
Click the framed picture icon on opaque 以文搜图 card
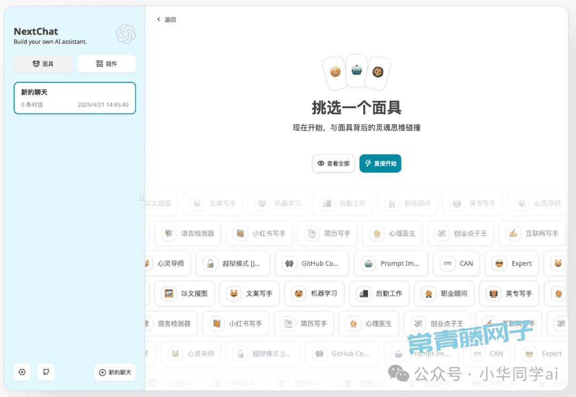(x=169, y=294)
